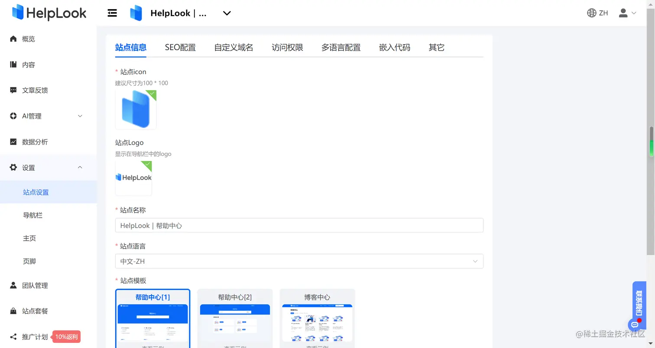This screenshot has height=348, width=655.
Task: Click the ZH language label
Action: [603, 13]
